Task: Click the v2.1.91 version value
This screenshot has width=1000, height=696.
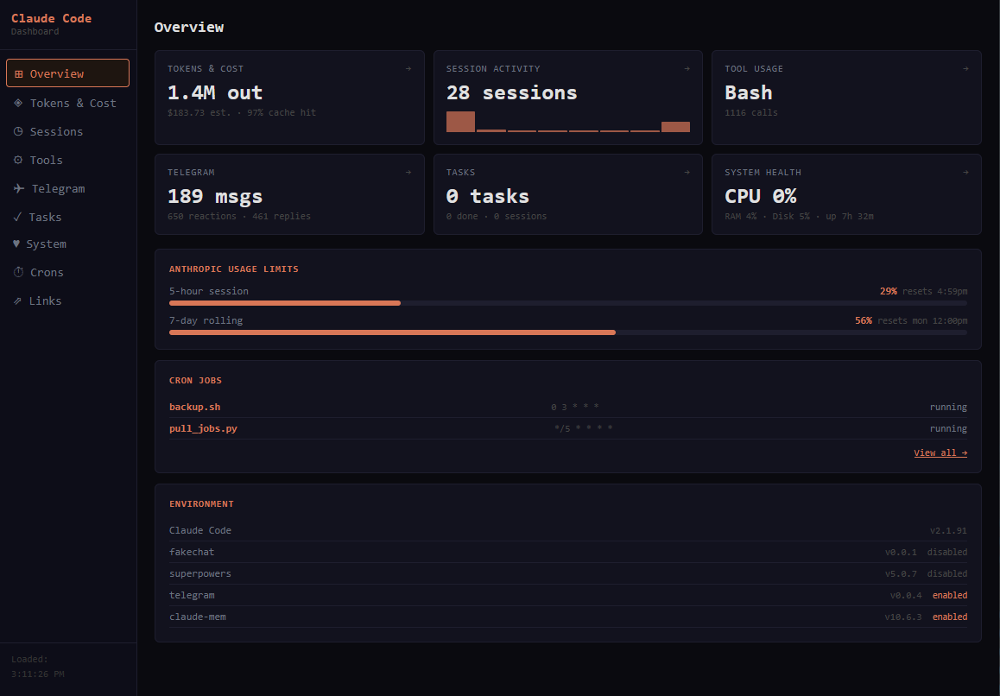Action: (948, 531)
